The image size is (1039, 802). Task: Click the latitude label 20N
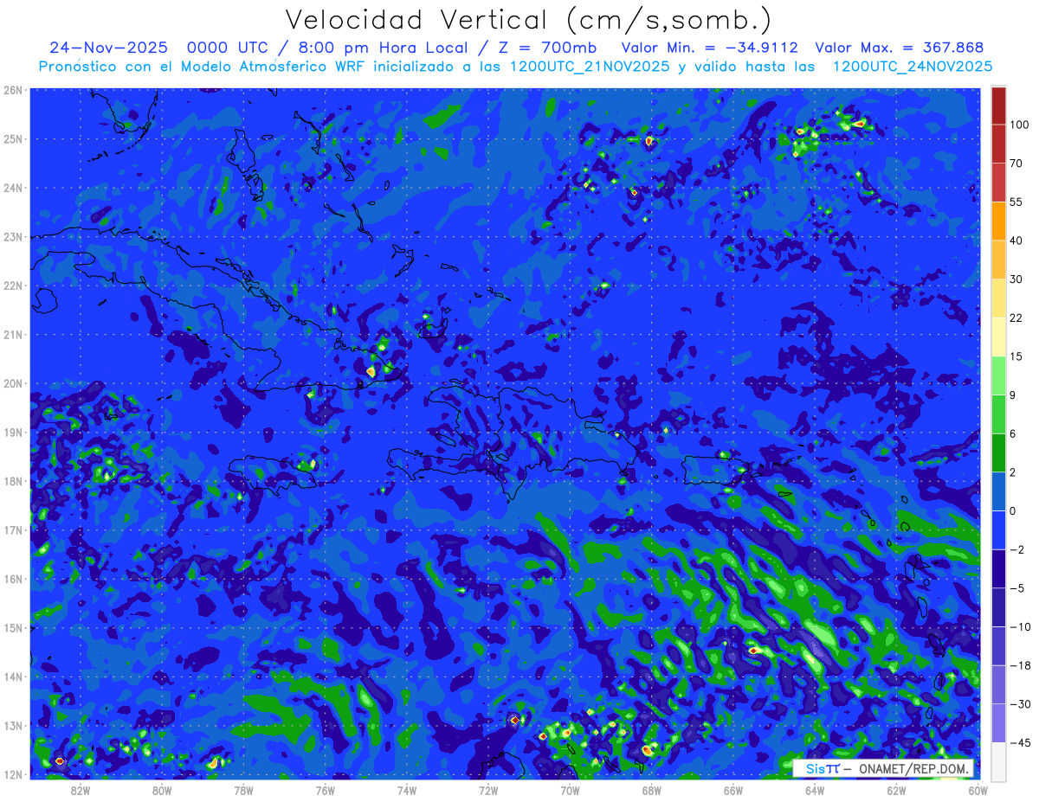point(14,383)
